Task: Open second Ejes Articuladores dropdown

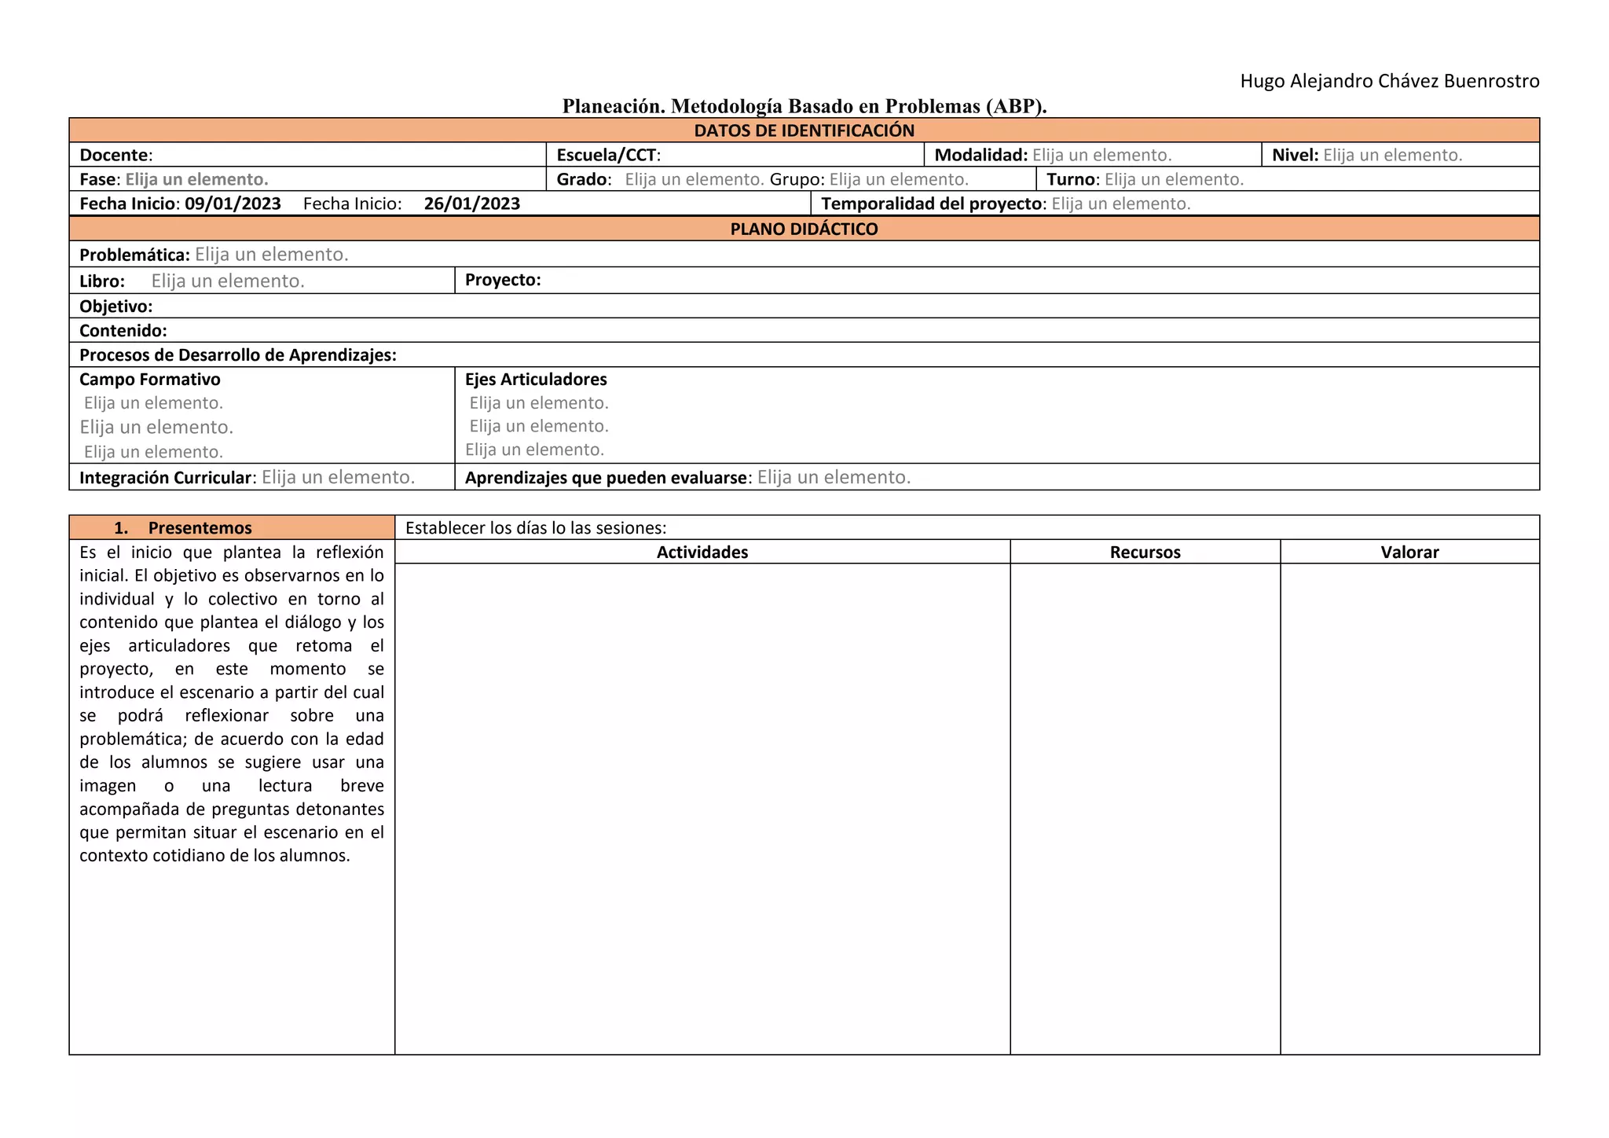Action: pos(539,426)
